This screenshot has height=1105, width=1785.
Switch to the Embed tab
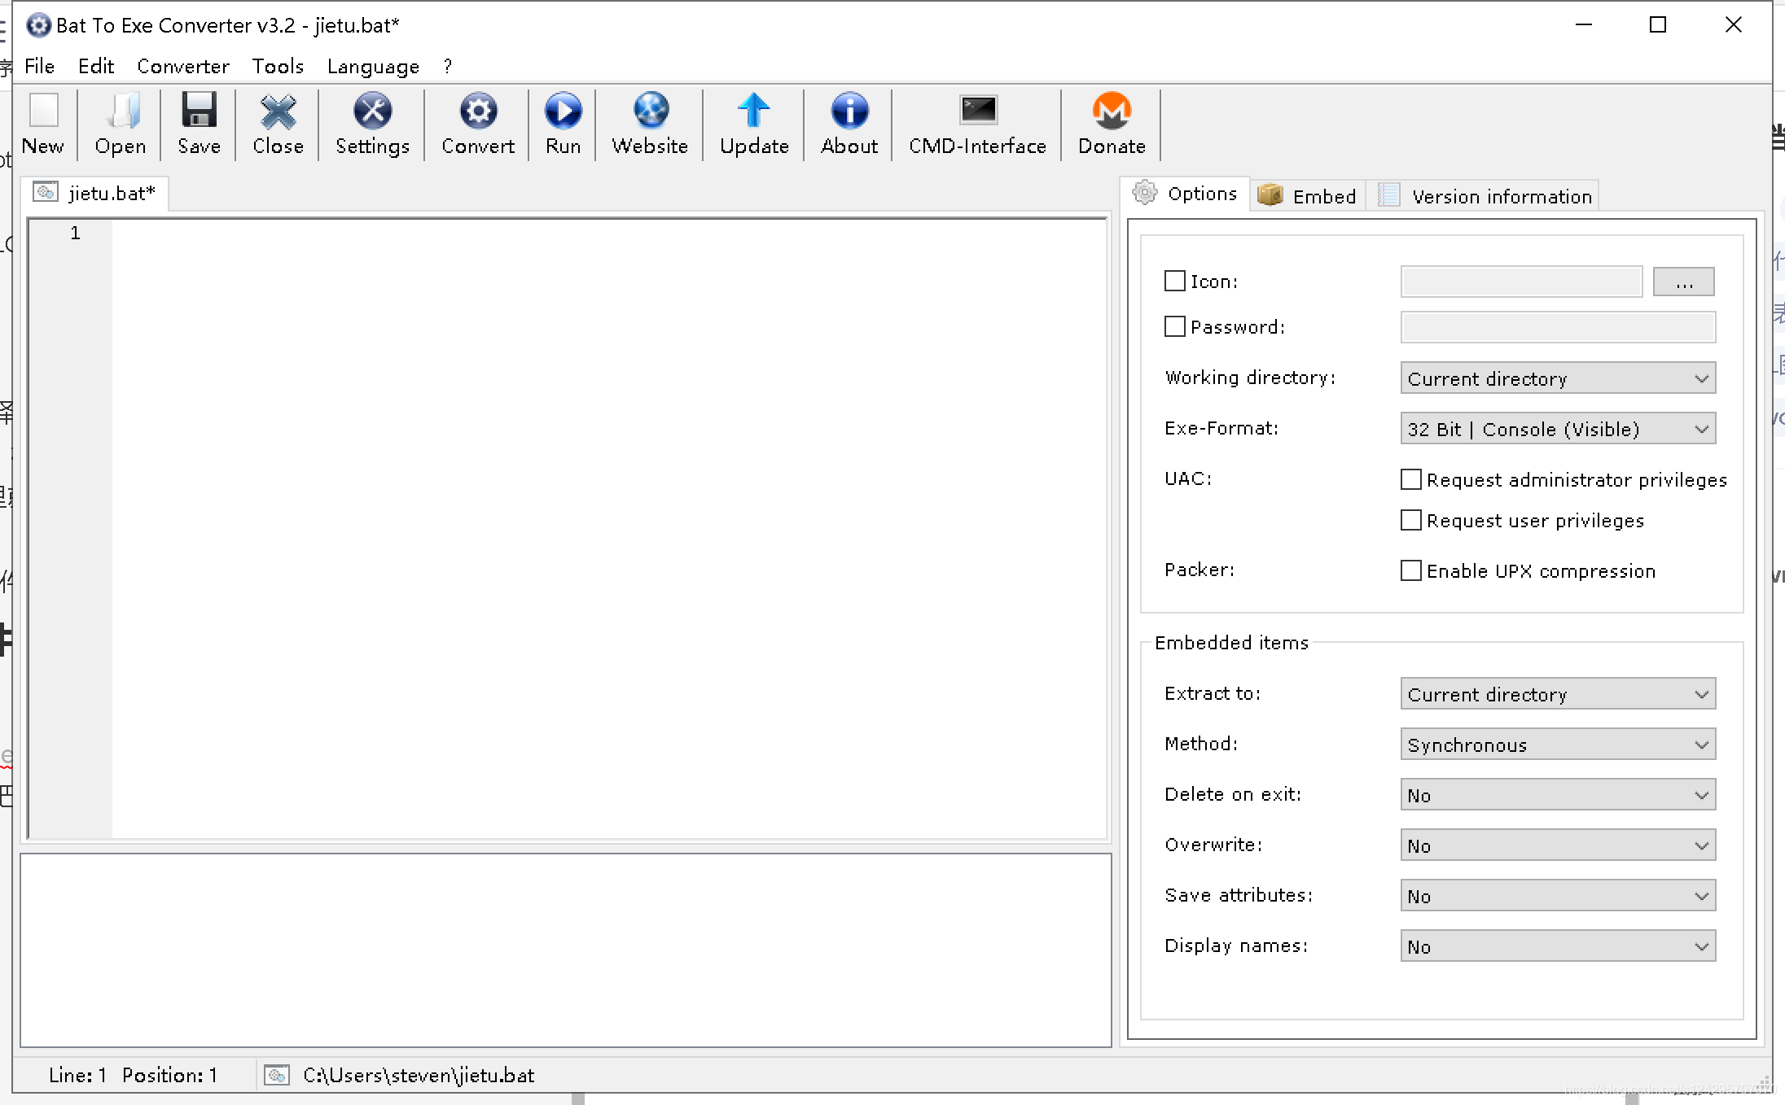[x=1308, y=196]
